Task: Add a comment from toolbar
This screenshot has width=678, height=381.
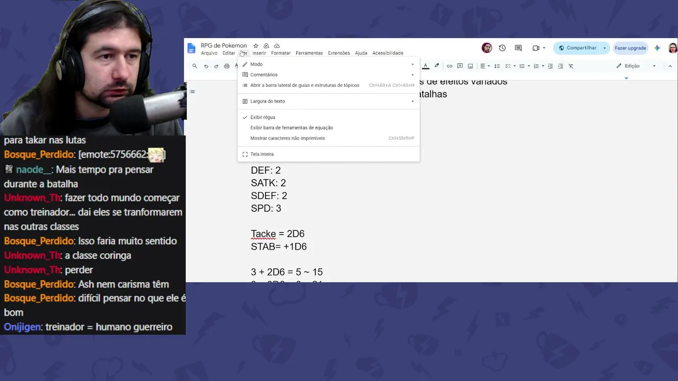Action: 460,66
